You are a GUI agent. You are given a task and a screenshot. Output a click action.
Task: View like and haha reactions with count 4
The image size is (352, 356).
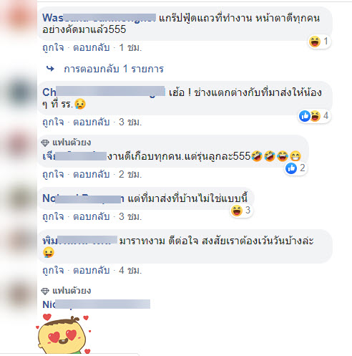pos(314,116)
